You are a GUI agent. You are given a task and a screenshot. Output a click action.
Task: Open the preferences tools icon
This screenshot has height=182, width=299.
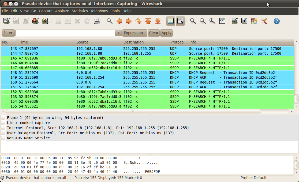click(x=264, y=21)
